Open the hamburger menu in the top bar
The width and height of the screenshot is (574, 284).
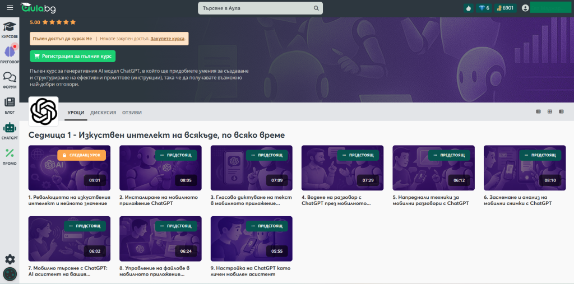click(10, 8)
